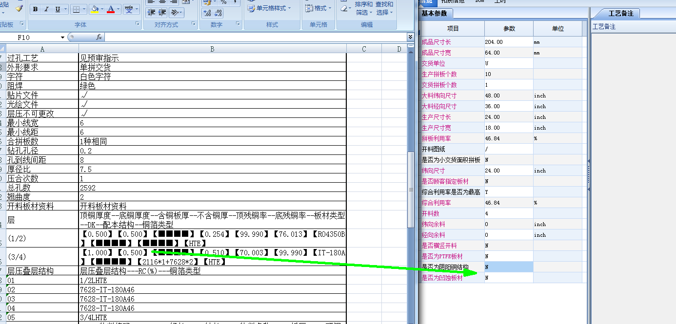Open underline style dropdown arrow
Image resolution: width=676 pixels, height=324 pixels.
point(66,9)
